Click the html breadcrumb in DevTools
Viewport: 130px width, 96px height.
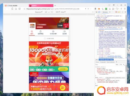97,60
